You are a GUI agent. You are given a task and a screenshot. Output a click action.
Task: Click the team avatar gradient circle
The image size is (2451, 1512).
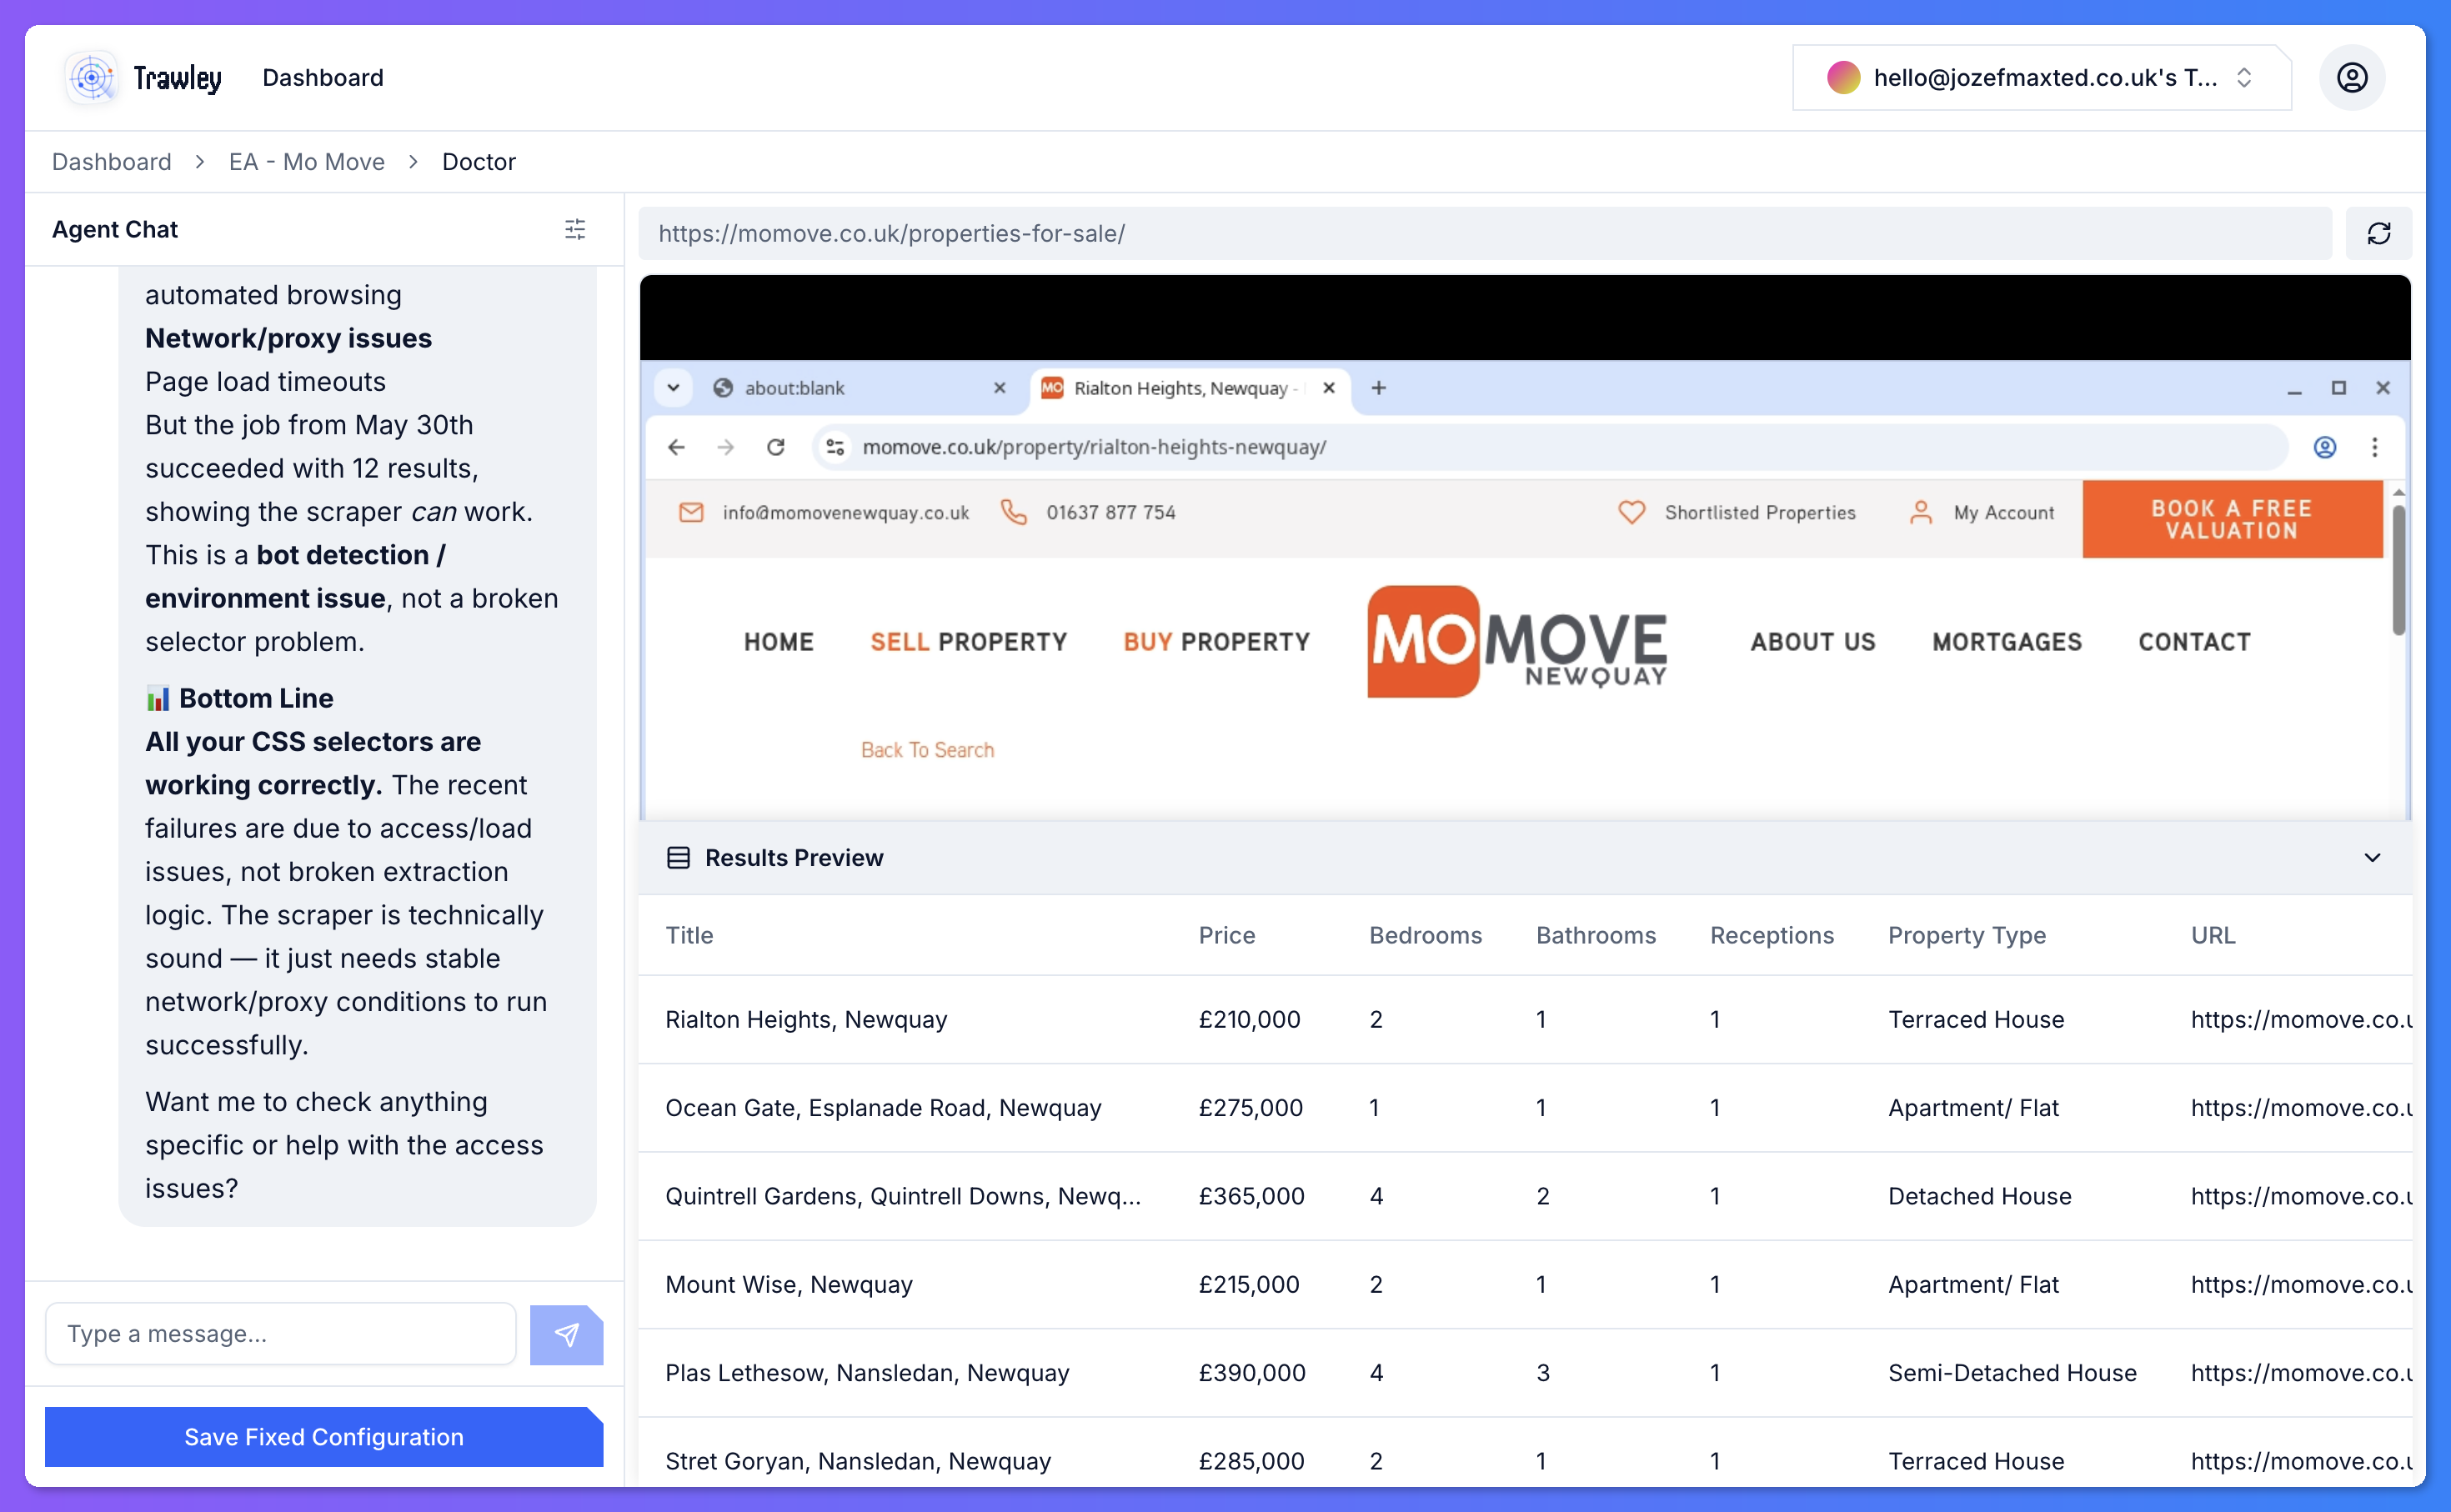(1843, 77)
